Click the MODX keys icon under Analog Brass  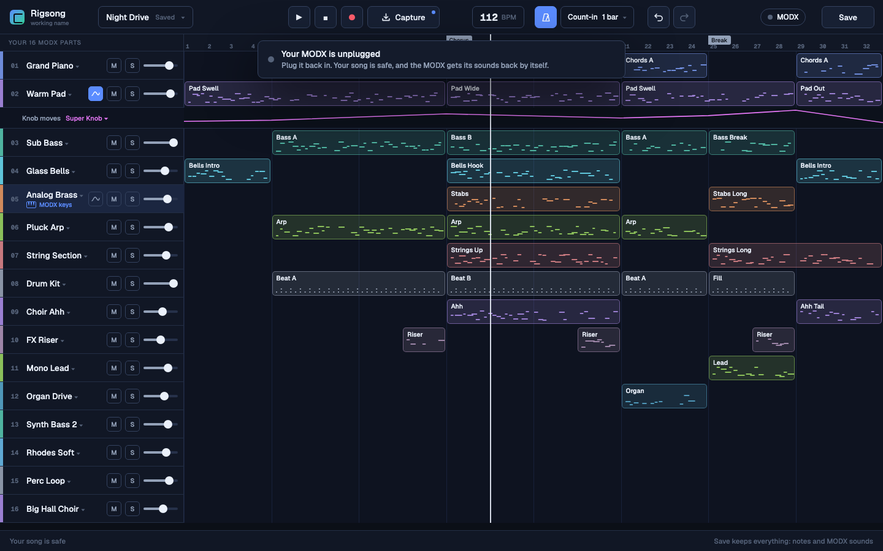[31, 205]
